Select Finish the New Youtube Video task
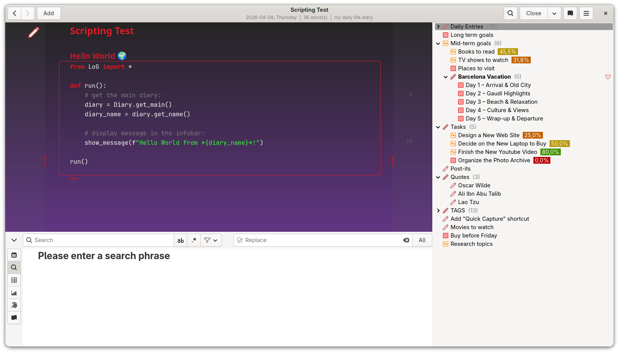 coord(497,152)
